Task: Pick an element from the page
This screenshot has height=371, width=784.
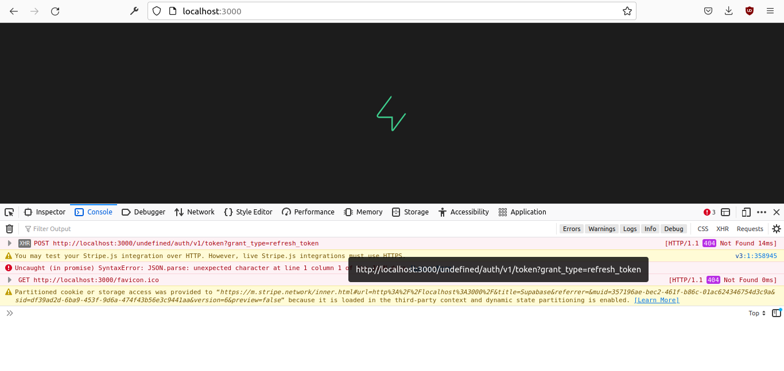Action: tap(9, 212)
